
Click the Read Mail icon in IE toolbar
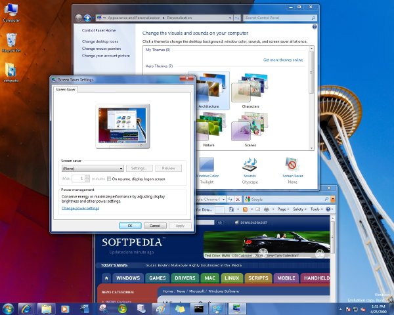pos(258,209)
